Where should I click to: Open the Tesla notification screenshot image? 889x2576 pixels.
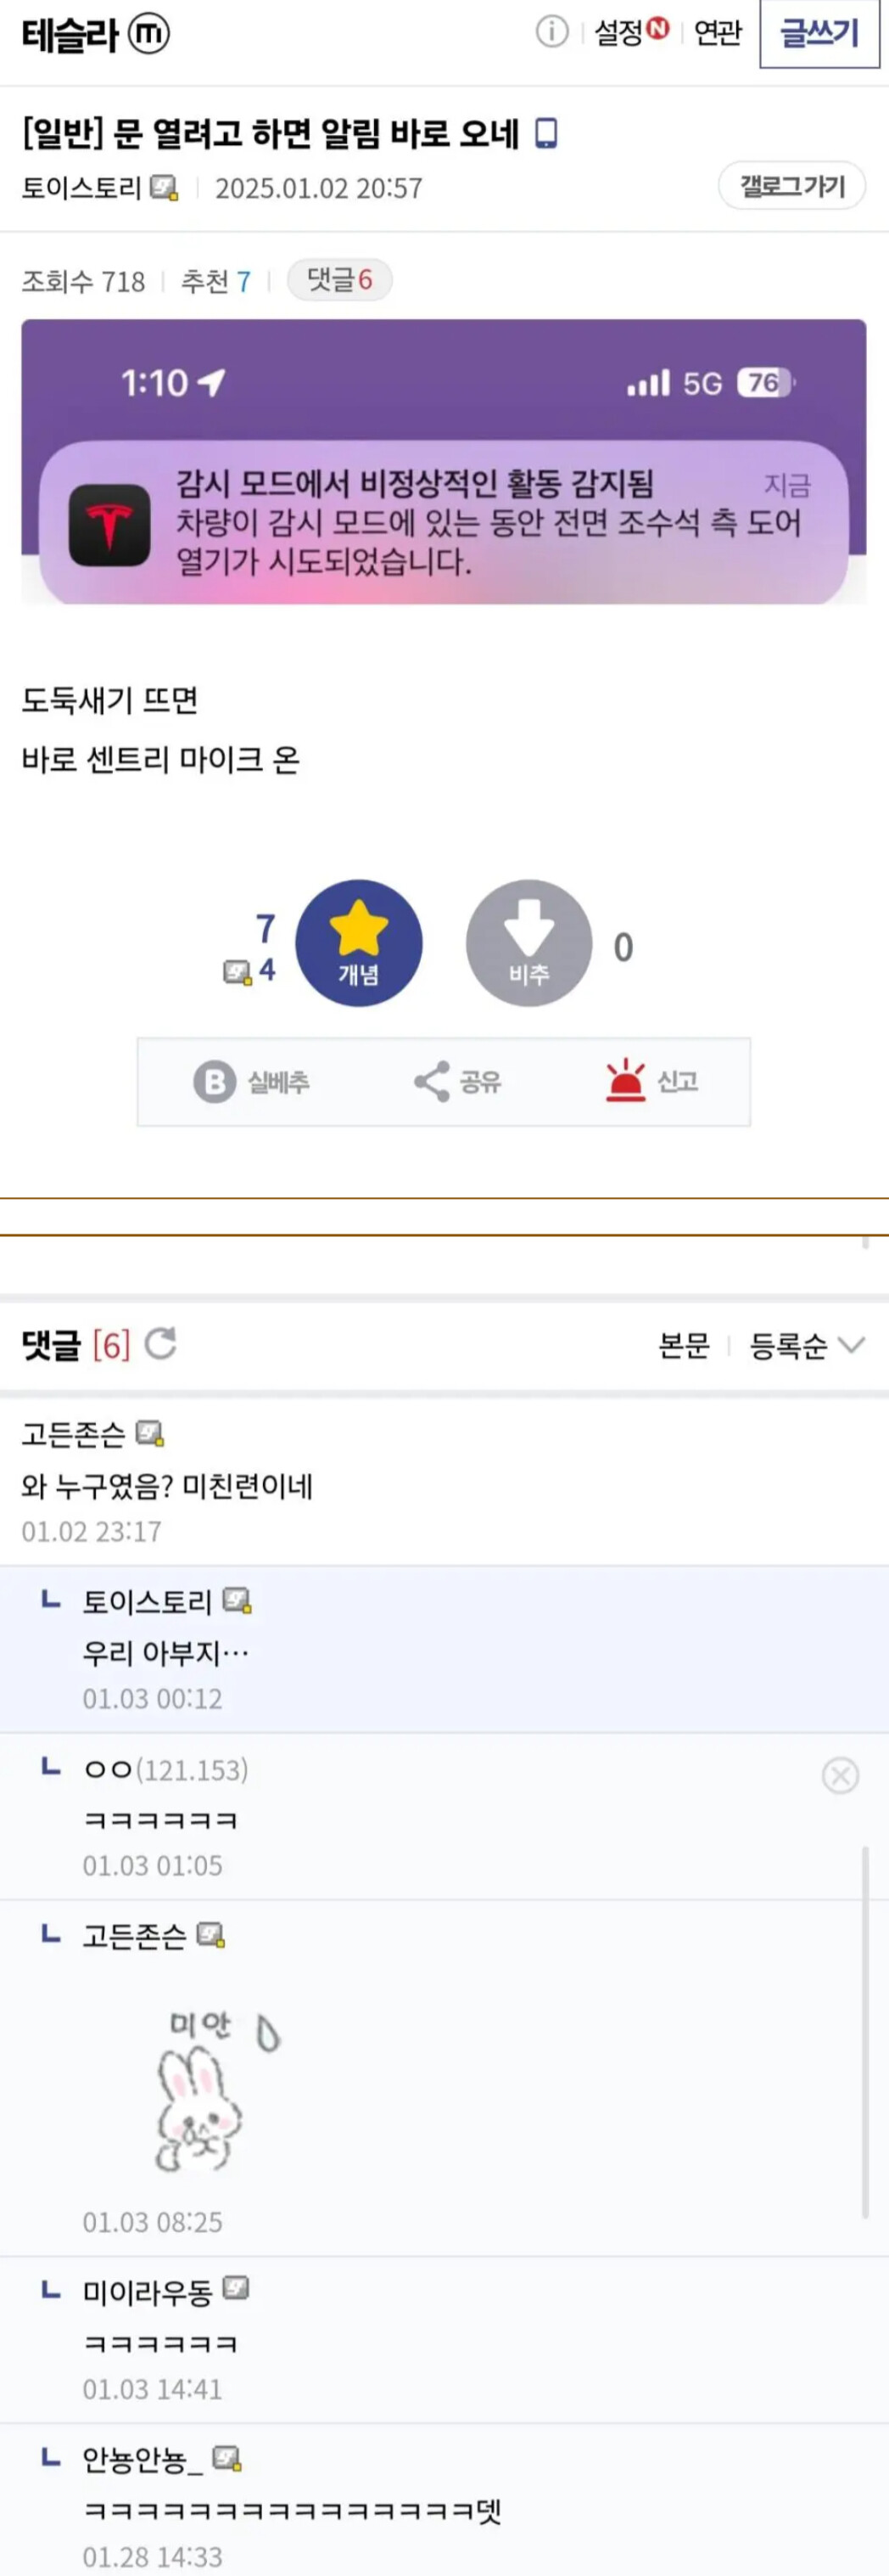click(444, 461)
